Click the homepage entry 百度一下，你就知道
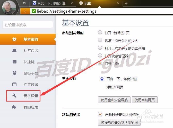173x128 pixels. [122, 79]
